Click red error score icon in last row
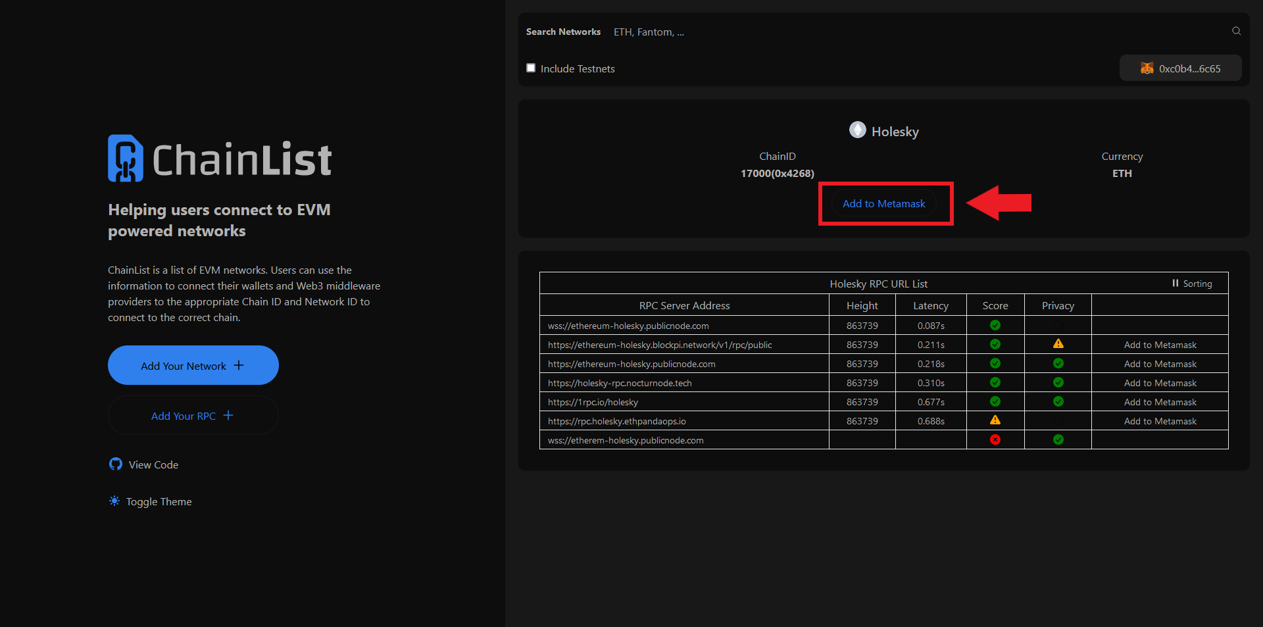This screenshot has width=1263, height=627. click(995, 439)
